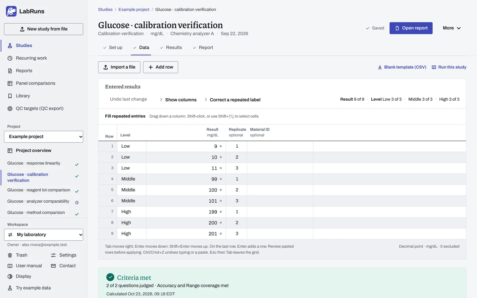The image size is (477, 298).
Task: Follow the Example project breadcrumb link
Action: click(134, 10)
